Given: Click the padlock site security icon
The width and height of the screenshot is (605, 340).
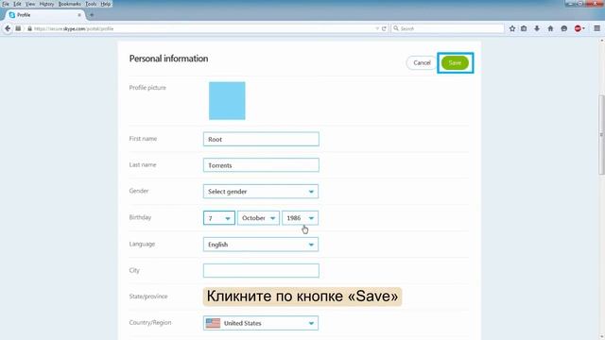Looking at the screenshot, I should click(29, 28).
